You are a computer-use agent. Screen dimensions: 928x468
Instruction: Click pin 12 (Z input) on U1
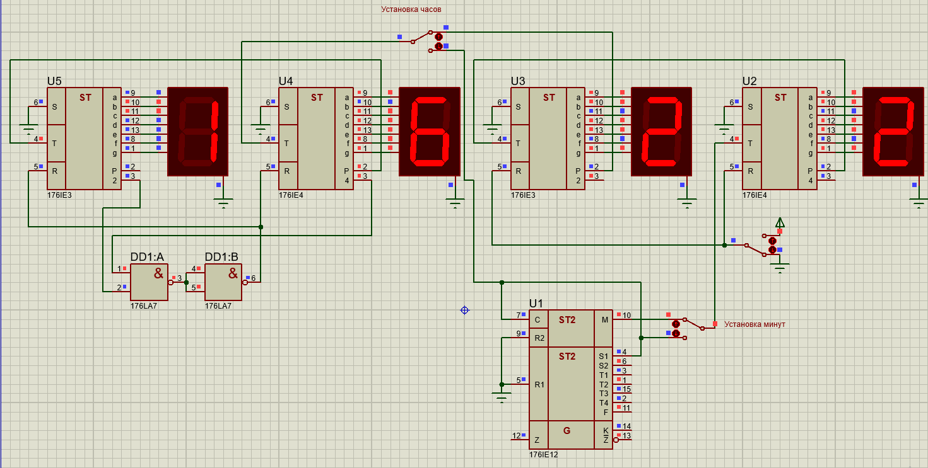[520, 440]
